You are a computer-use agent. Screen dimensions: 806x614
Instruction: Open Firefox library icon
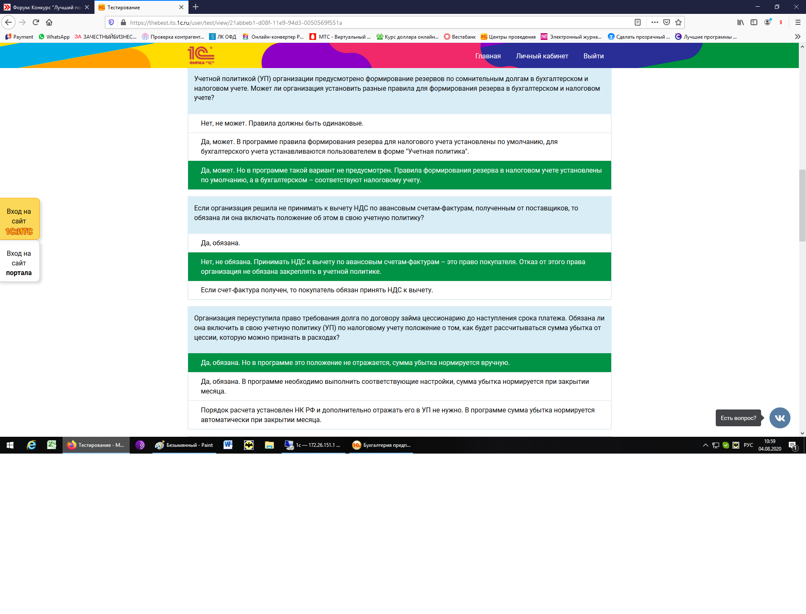coord(741,22)
